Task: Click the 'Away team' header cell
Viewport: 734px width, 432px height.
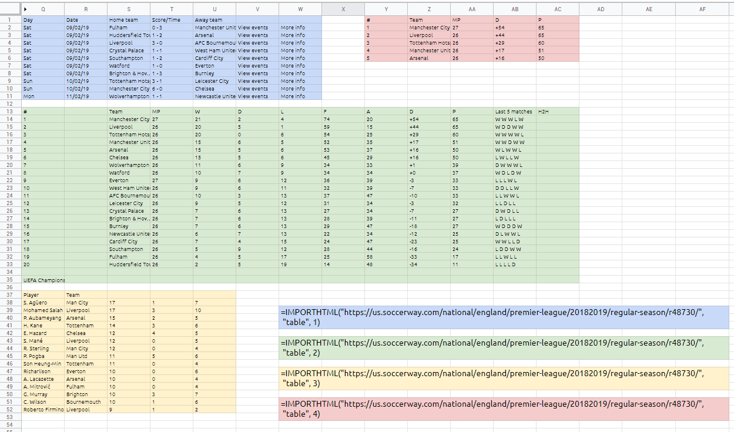Action: (x=214, y=19)
